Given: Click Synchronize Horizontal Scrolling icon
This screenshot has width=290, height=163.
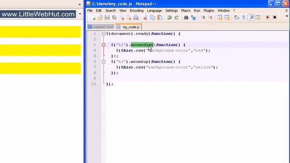Looking at the screenshot, I should [x=227, y=18].
